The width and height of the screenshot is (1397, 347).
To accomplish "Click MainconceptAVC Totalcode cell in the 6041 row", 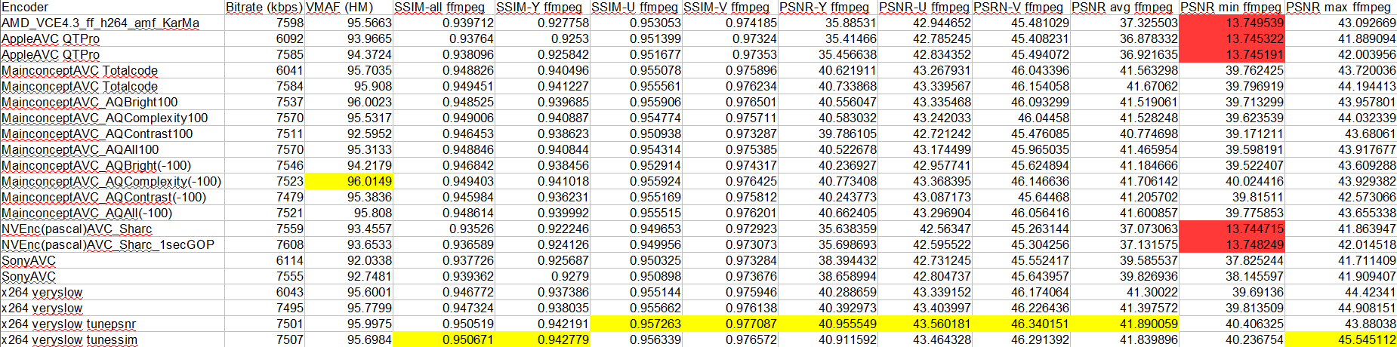I will point(113,71).
